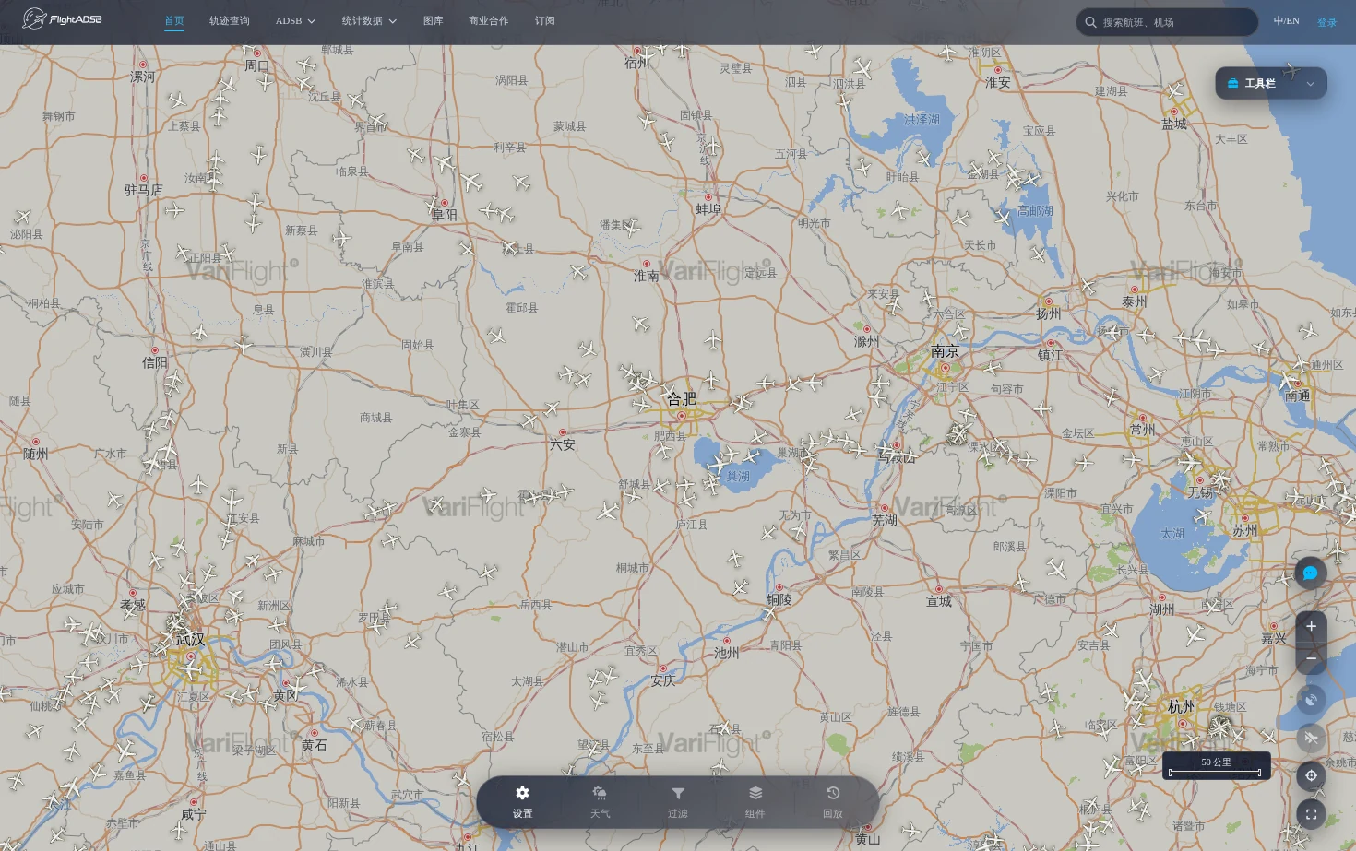The image size is (1356, 851).
Task: Center map on my location
Action: tap(1311, 775)
